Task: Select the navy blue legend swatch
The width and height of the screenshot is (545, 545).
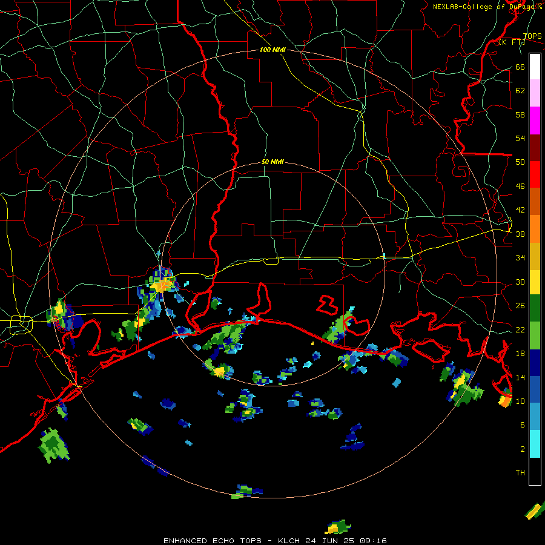Action: (x=535, y=363)
